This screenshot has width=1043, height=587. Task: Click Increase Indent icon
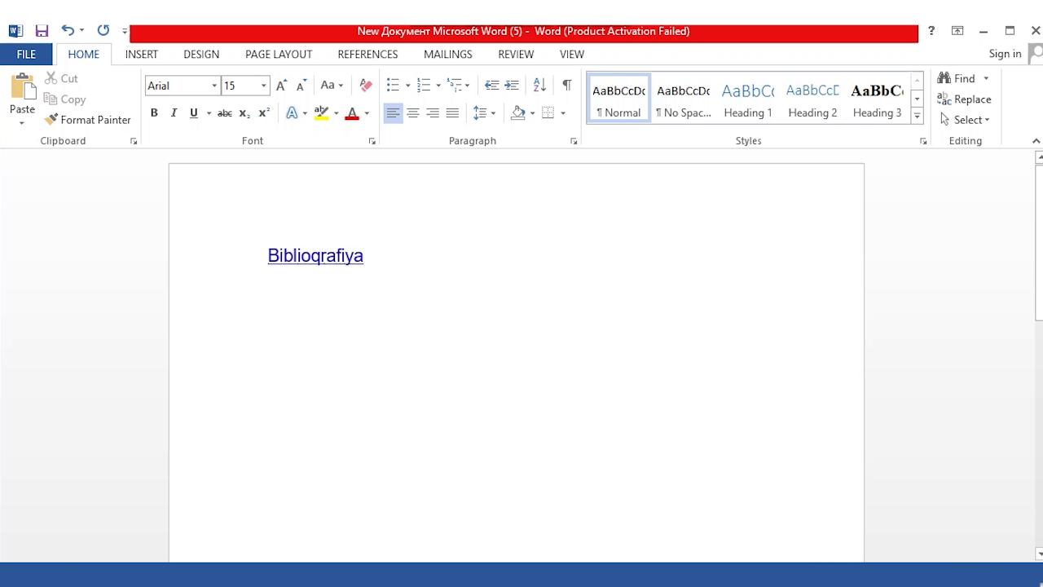[512, 86]
